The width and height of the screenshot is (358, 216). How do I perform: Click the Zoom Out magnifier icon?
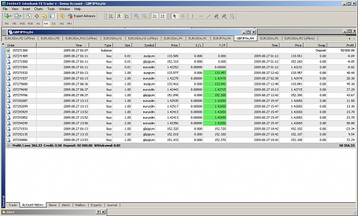144,16
